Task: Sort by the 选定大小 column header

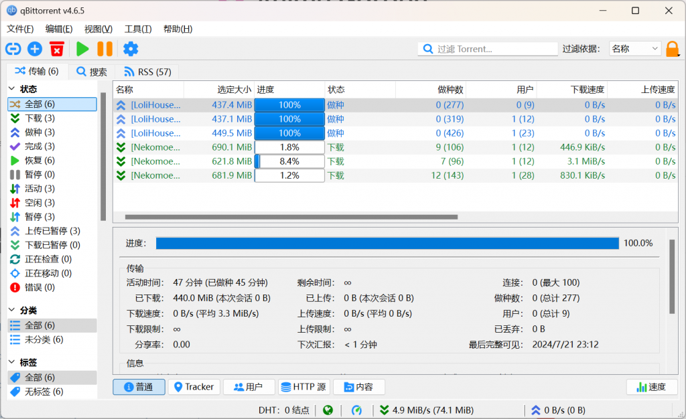Action: click(x=219, y=90)
